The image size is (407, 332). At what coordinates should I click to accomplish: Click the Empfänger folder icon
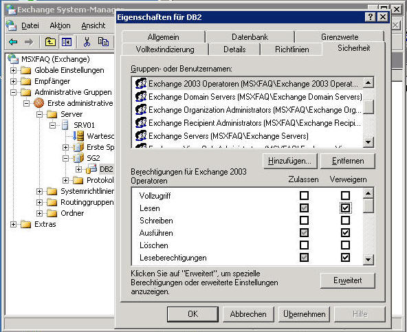tap(26, 81)
